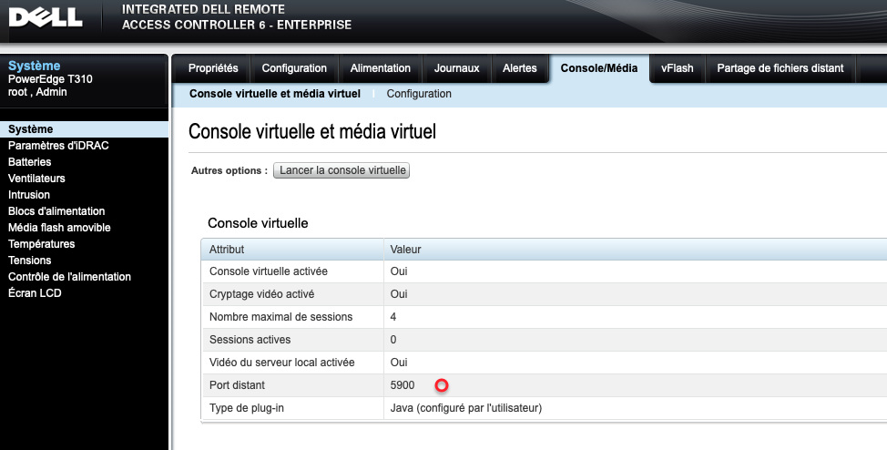Image resolution: width=887 pixels, height=450 pixels.
Task: Click the blue Système header title
Action: [34, 66]
